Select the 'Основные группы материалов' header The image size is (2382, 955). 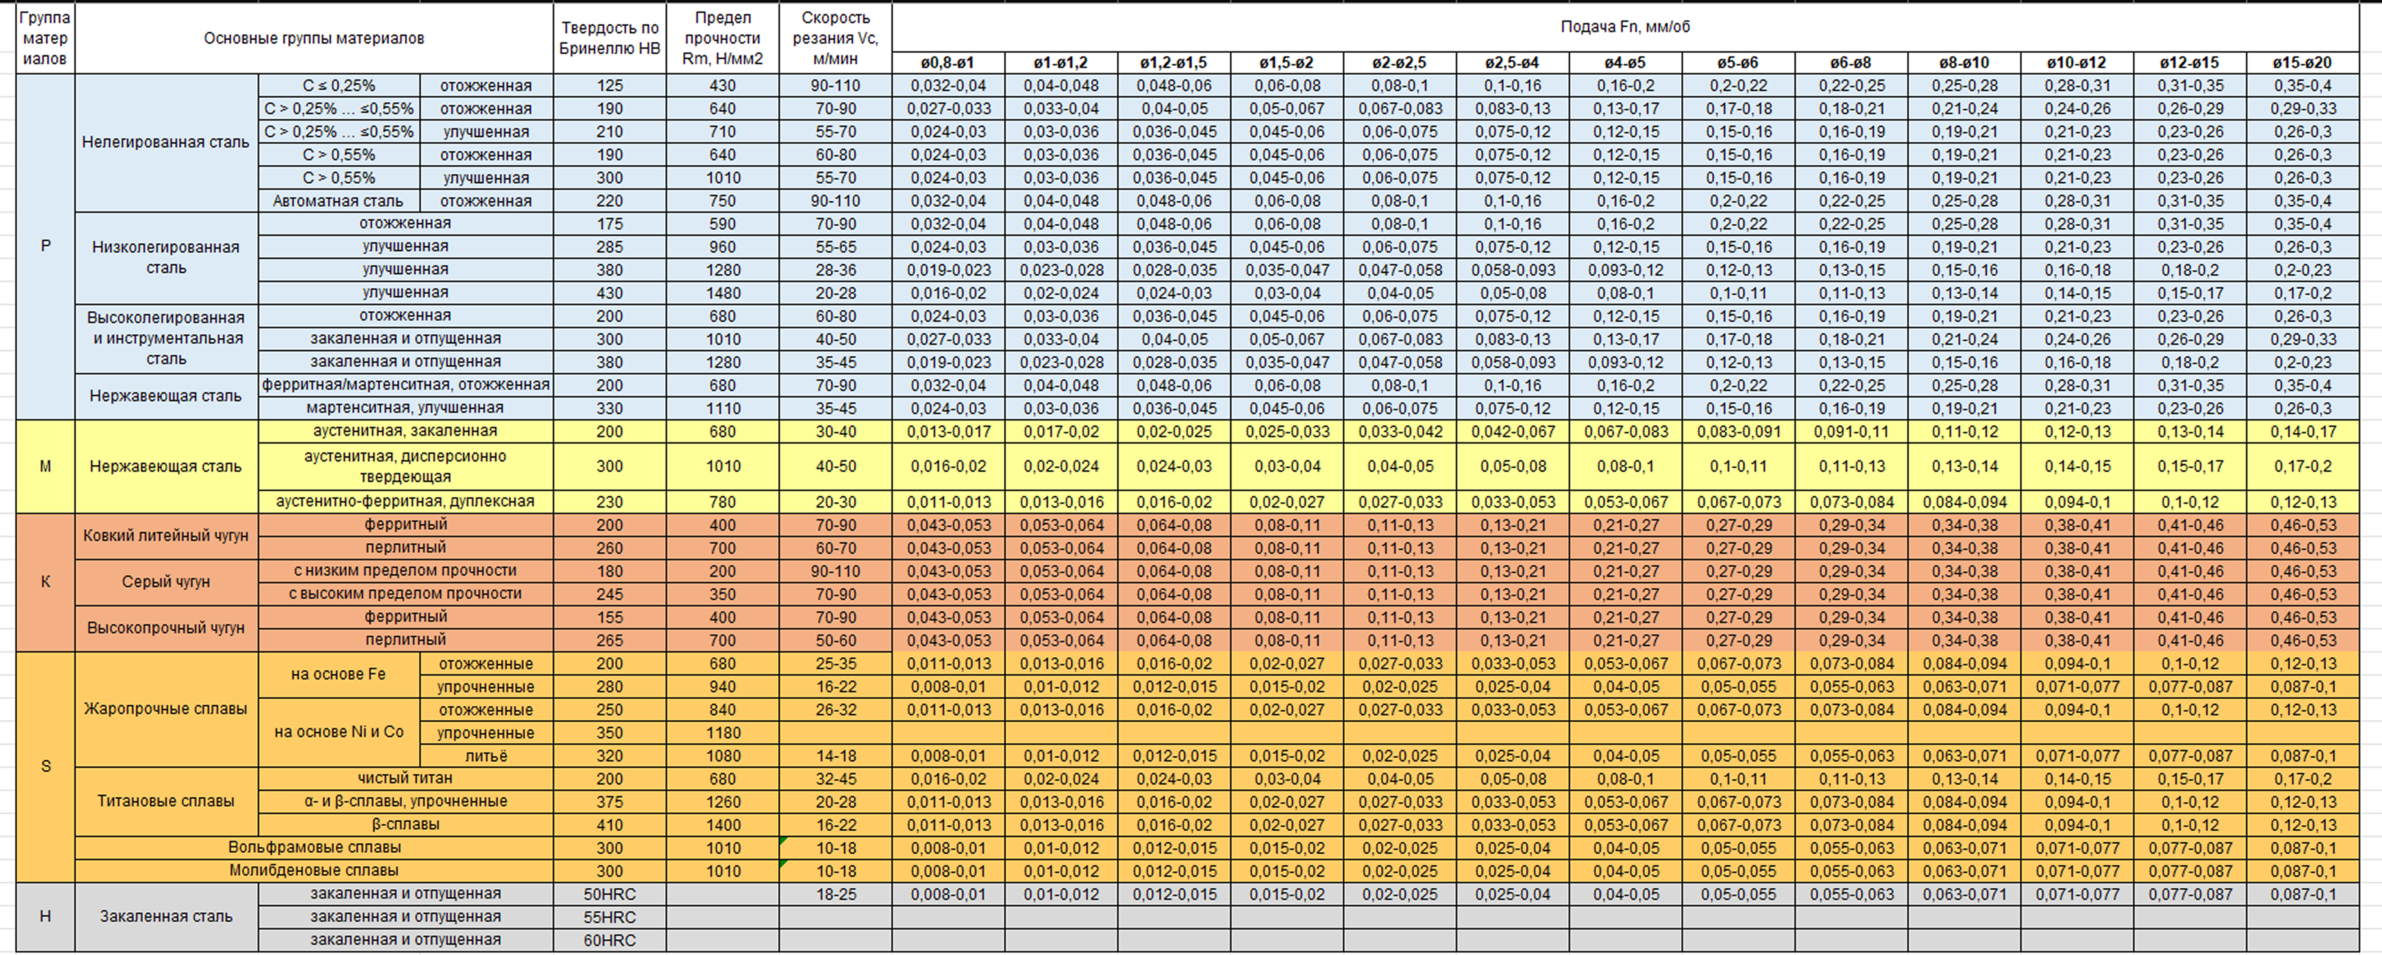314,38
